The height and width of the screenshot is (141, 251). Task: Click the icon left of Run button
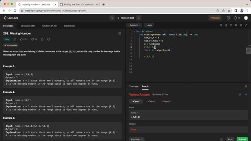pos(221,139)
